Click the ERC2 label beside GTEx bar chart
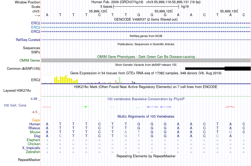Image resolution: width=251 pixels, height=166 pixels. [x=36, y=80]
